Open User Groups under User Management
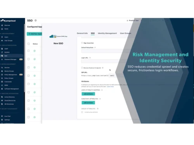Viewport: 194px width, 145px height. [x=9, y=41]
